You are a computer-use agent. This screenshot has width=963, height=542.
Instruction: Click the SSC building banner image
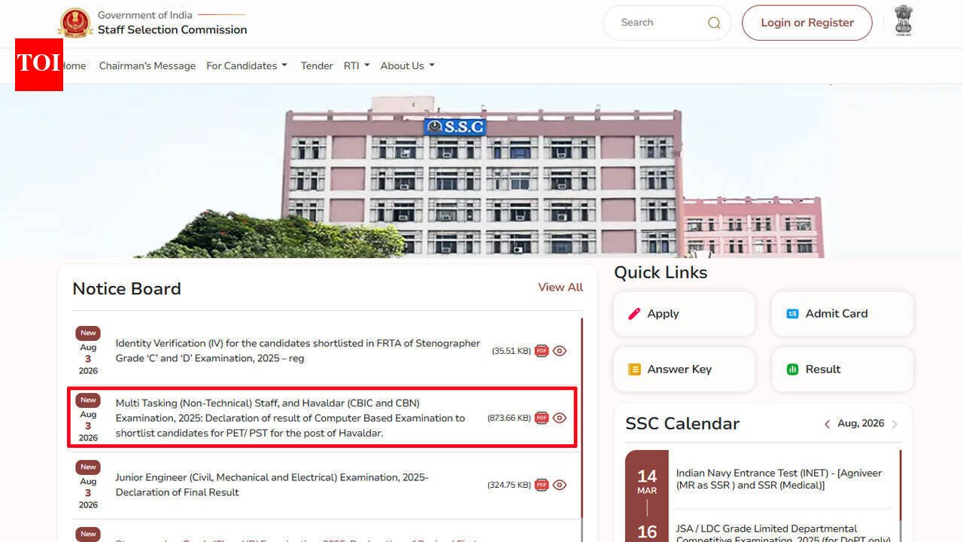[x=481, y=172]
